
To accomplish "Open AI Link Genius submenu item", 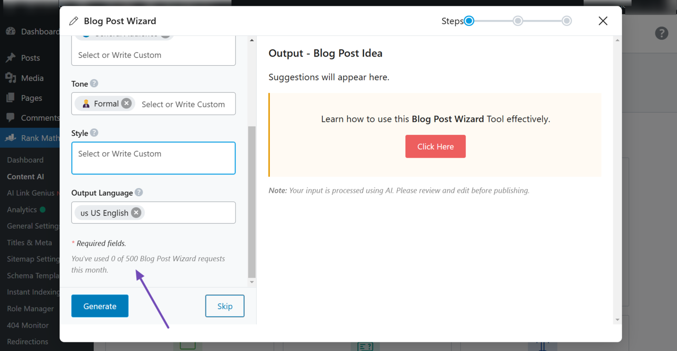I will click(x=30, y=193).
